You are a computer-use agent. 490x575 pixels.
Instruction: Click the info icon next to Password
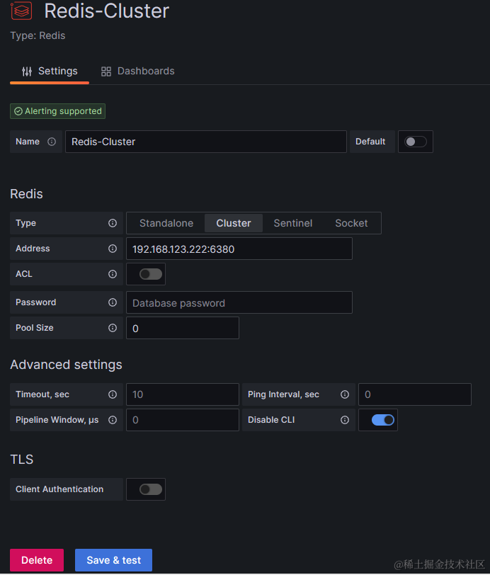(x=113, y=302)
